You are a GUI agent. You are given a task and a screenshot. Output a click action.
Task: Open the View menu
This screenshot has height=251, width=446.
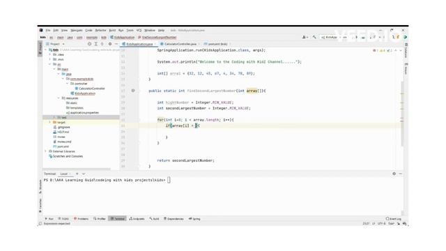click(65, 30)
